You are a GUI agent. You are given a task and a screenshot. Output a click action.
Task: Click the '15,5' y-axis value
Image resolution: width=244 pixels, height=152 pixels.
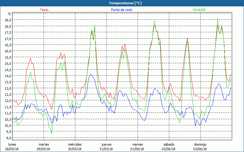pos(8,57)
